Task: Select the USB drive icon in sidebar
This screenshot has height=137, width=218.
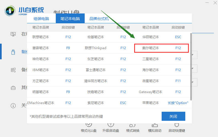Action: [x=13, y=52]
